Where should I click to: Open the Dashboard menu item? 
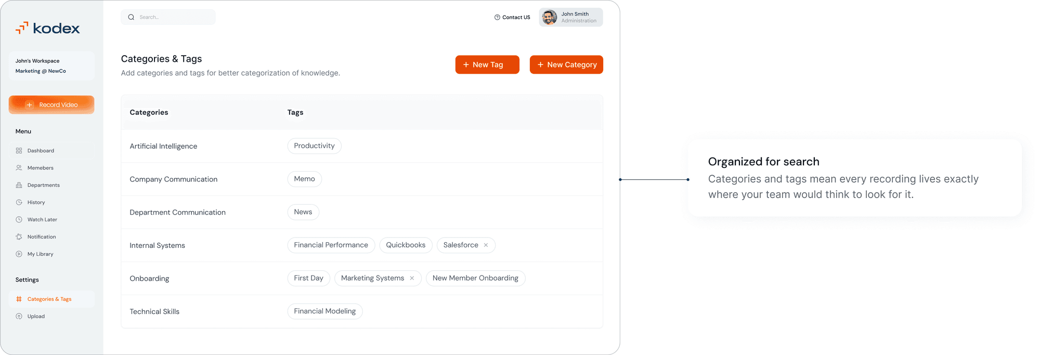pos(51,151)
